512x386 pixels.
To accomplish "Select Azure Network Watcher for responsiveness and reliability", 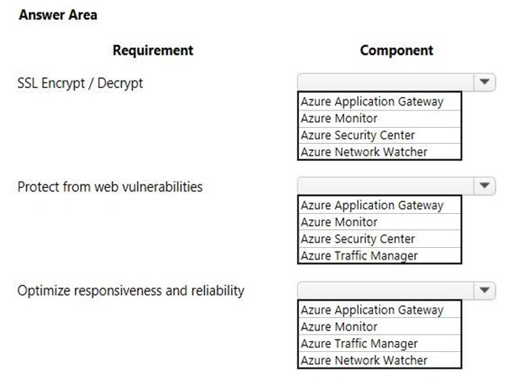I will point(379,360).
